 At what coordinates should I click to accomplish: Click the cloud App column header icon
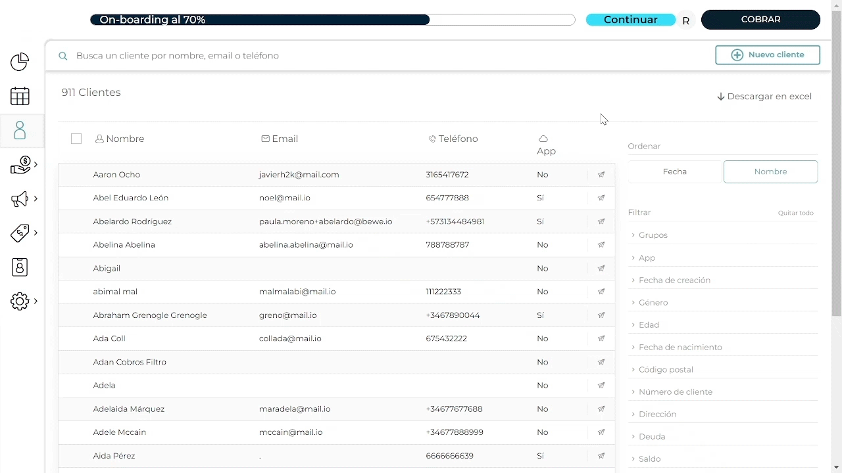click(543, 139)
